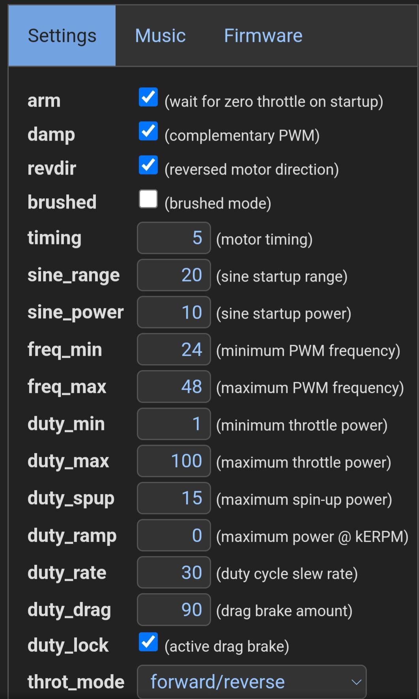The width and height of the screenshot is (419, 699).
Task: Switch to the Music tab
Action: pos(160,36)
